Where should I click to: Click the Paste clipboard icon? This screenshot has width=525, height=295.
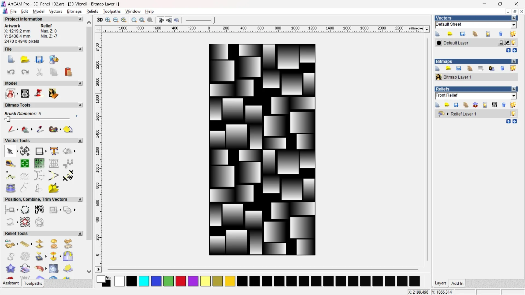(x=68, y=72)
